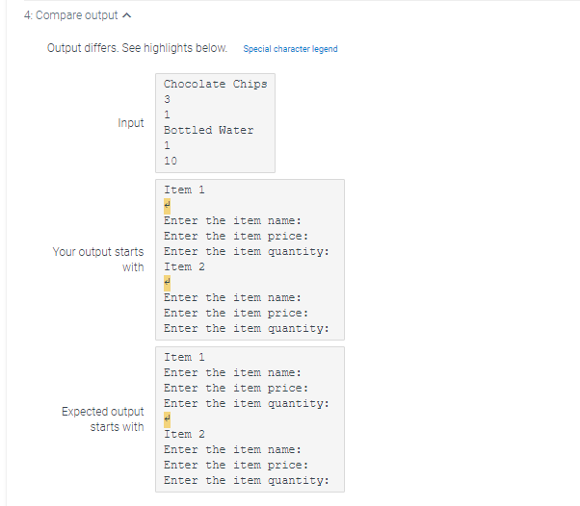This screenshot has width=580, height=506.
Task: Click the Input label
Action: tap(131, 123)
